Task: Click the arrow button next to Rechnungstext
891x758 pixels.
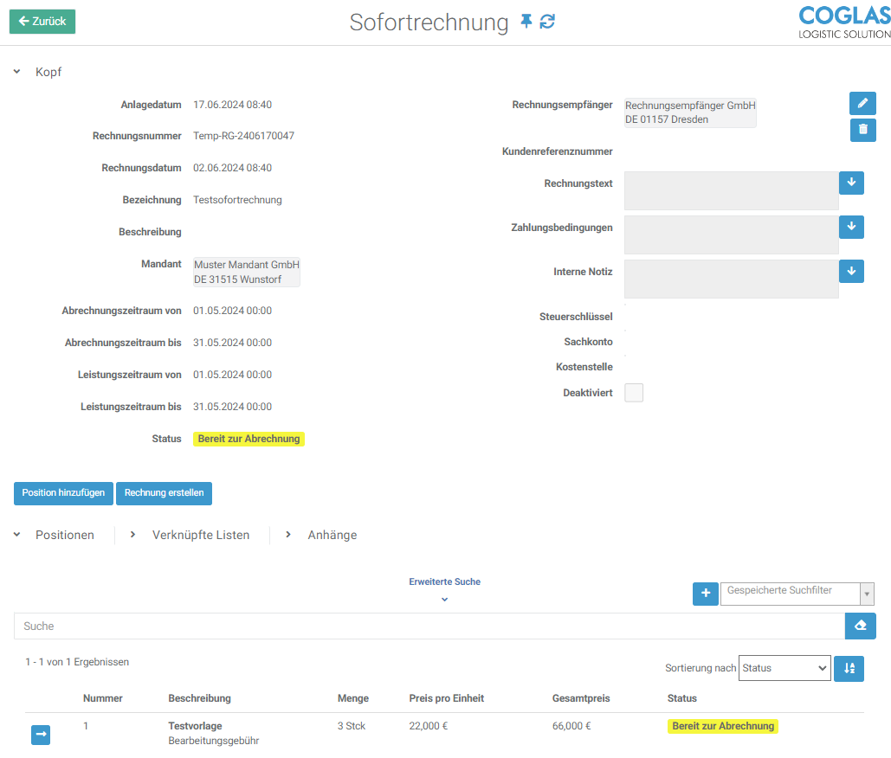Action: 851,183
